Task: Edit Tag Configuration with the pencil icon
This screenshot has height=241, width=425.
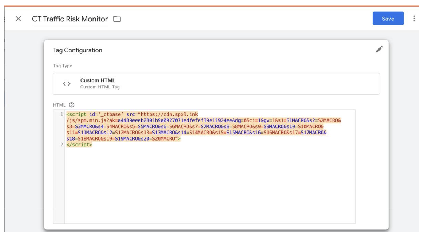Action: pos(379,49)
